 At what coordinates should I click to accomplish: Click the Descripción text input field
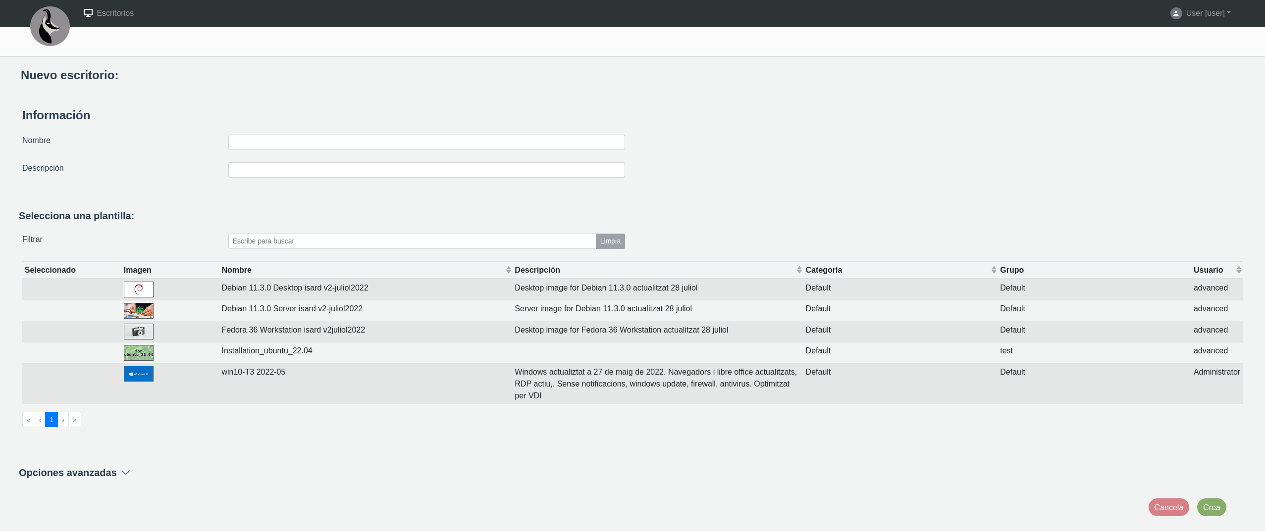pyautogui.click(x=426, y=170)
